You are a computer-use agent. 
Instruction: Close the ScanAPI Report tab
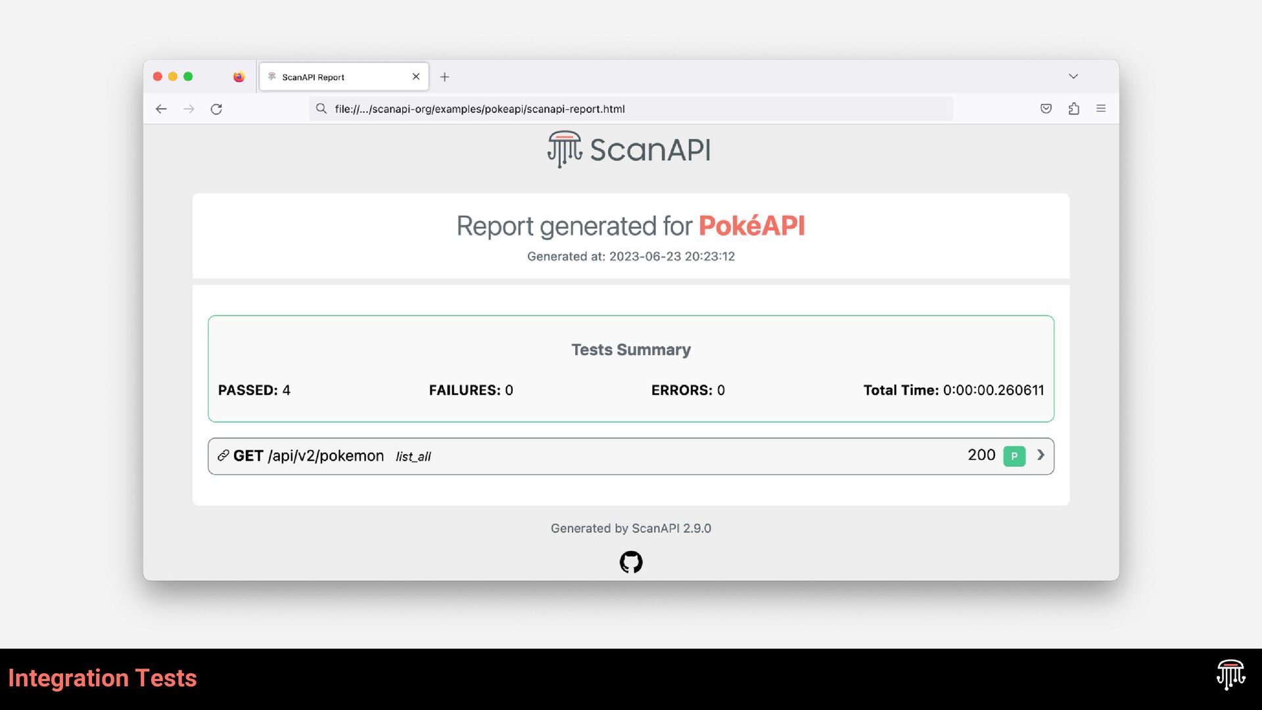point(416,77)
